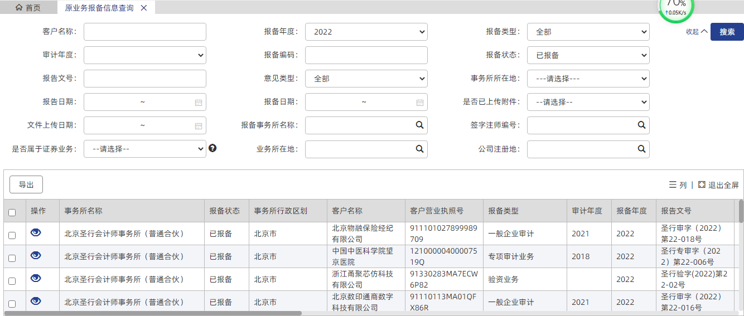744x316 pixels.
Task: Open calendar icon for 报告日期
Action: pyautogui.click(x=199, y=103)
